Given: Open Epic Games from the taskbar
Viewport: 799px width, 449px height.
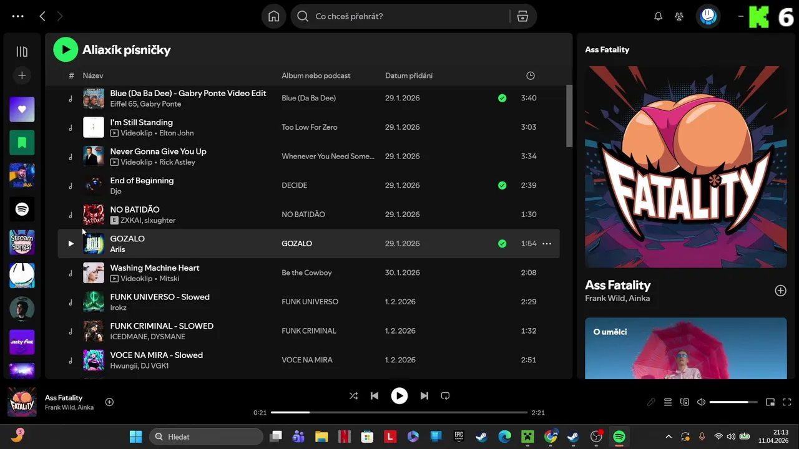Looking at the screenshot, I should tap(459, 437).
